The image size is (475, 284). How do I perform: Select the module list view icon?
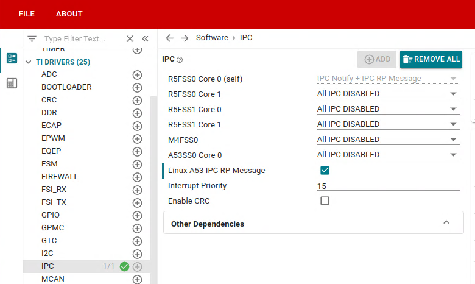tap(12, 58)
